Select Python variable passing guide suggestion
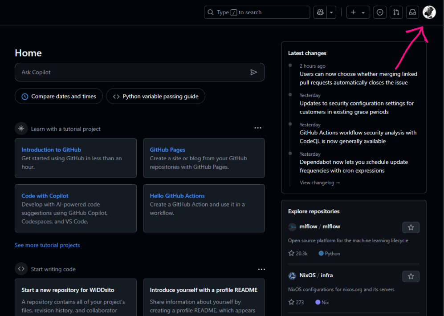This screenshot has height=316, width=444. (155, 96)
